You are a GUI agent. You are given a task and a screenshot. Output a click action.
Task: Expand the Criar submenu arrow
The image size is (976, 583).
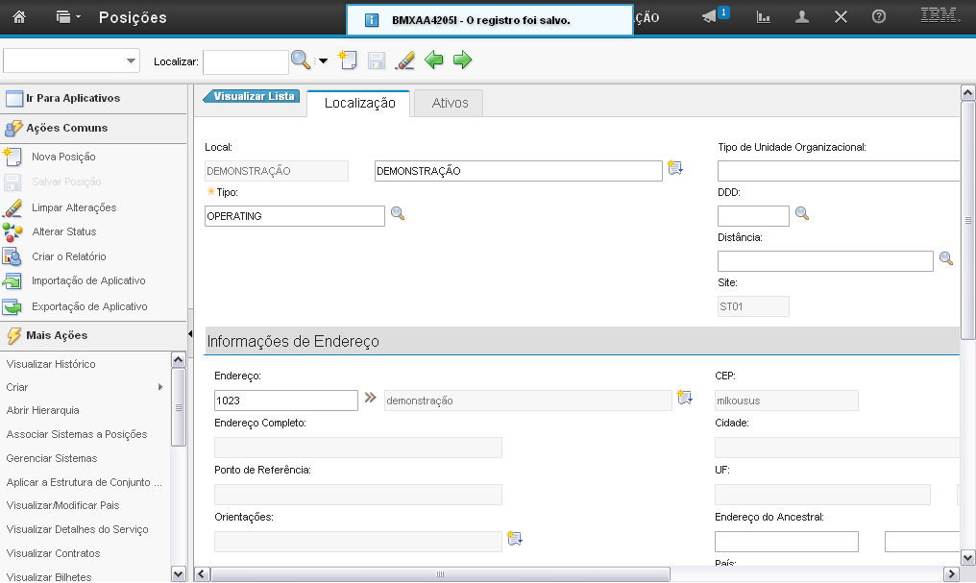[x=160, y=387]
